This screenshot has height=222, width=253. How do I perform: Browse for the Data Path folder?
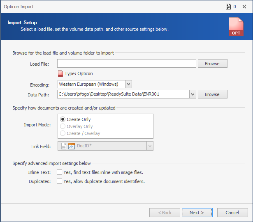tap(213, 94)
